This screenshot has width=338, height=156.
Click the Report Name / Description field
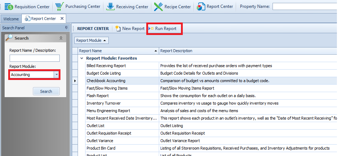[x=34, y=58]
